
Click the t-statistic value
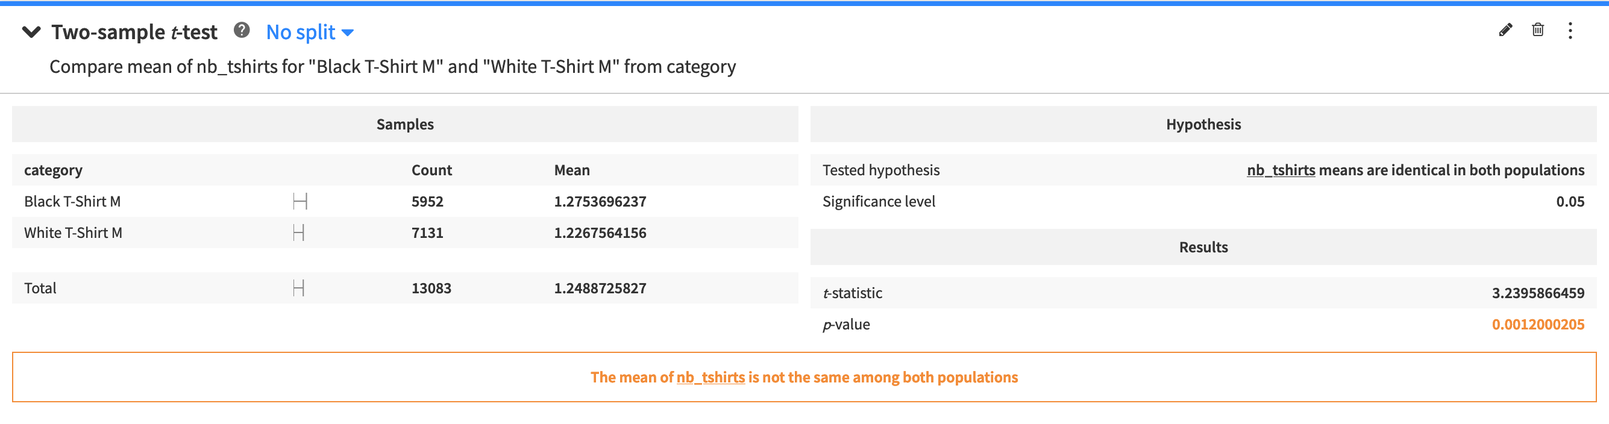click(x=1538, y=293)
